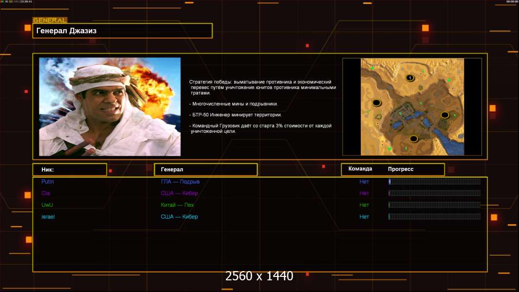
Task: Click the 'Прогресс' column header
Action: point(401,169)
